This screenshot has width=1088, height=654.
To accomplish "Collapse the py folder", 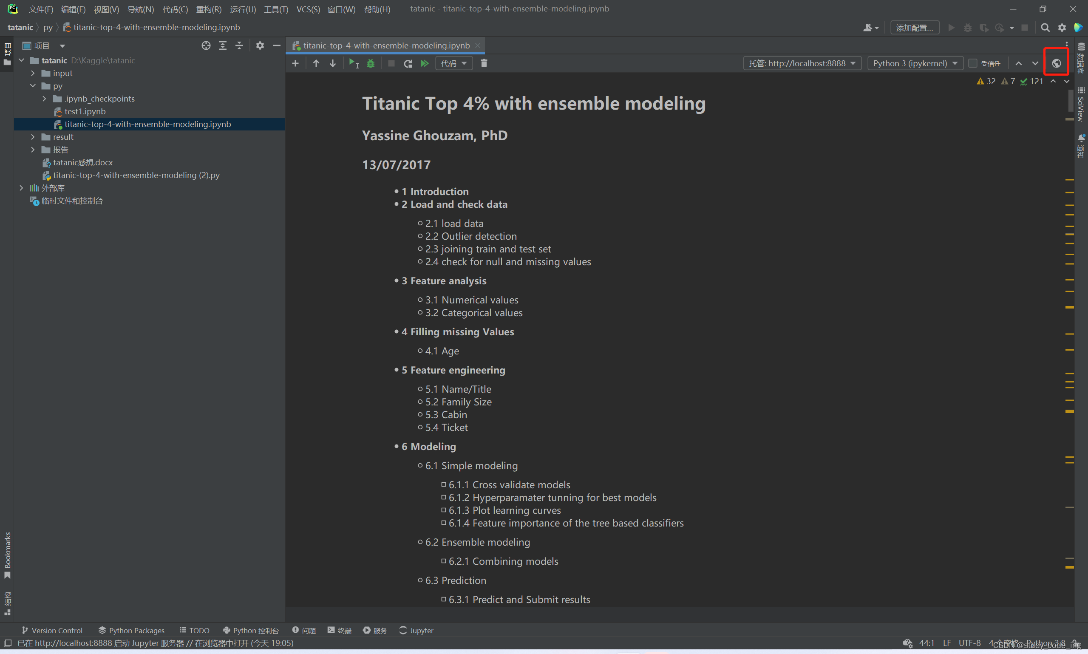I will pos(33,86).
